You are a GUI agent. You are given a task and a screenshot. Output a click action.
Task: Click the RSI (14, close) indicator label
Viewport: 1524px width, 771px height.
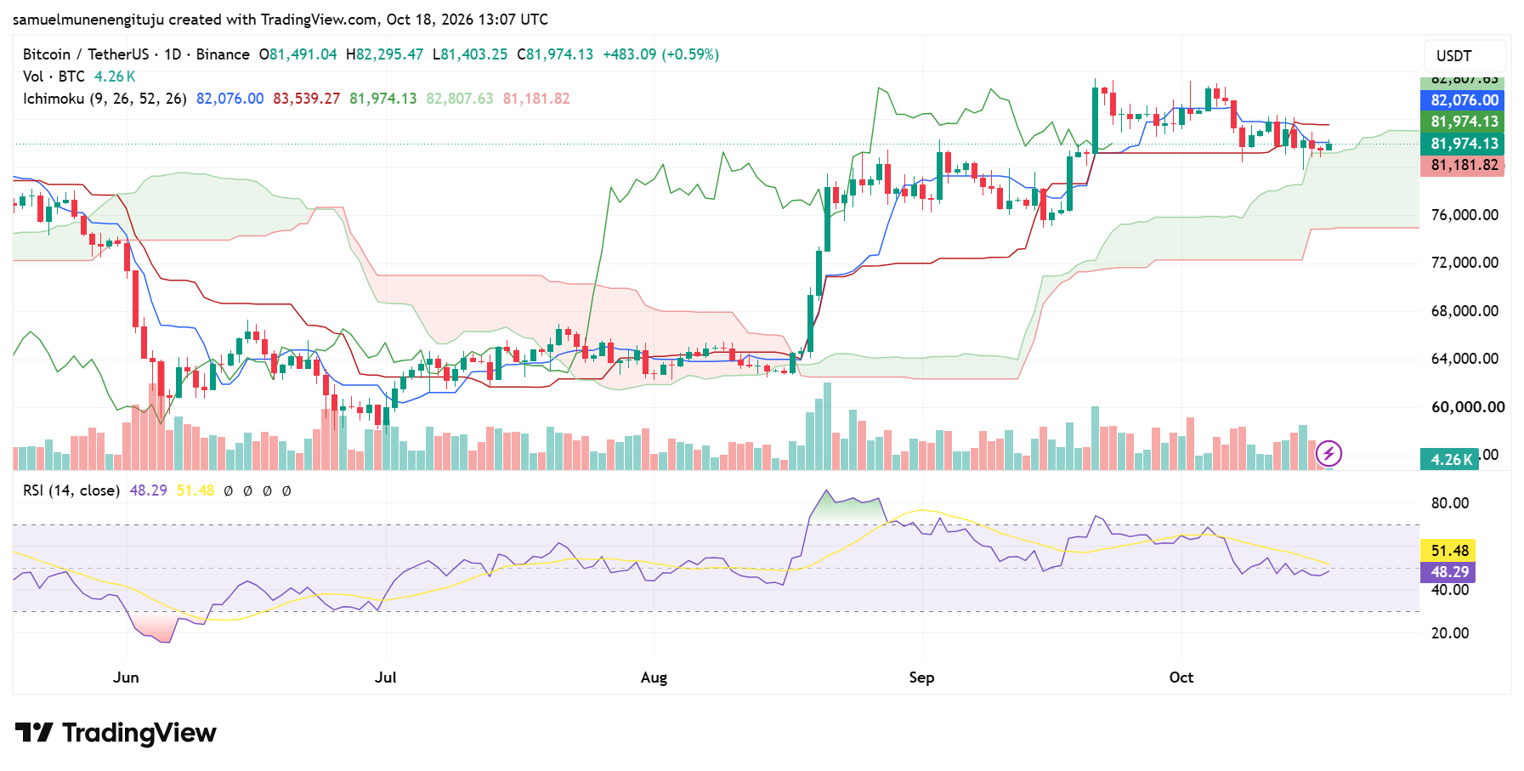(71, 490)
